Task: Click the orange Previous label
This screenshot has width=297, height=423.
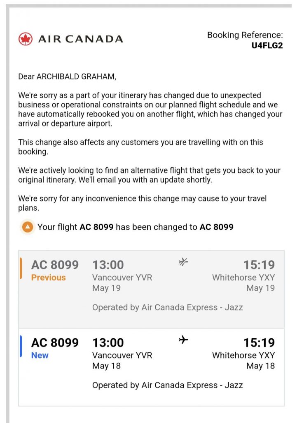Action: click(48, 278)
